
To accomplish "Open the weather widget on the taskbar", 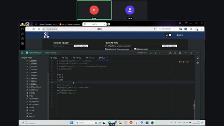I will (28, 122).
